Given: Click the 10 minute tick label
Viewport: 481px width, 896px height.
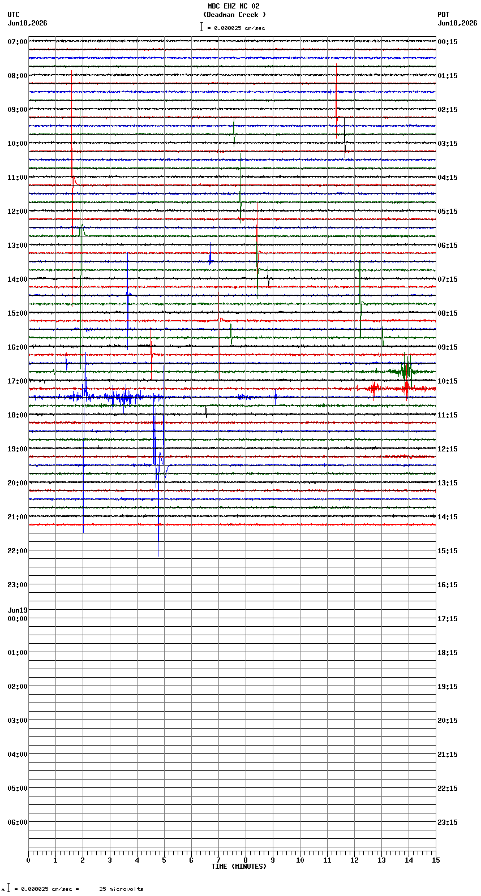Looking at the screenshot, I should point(300,860).
